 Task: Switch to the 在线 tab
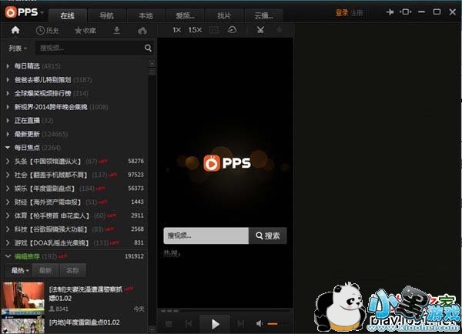pos(68,15)
